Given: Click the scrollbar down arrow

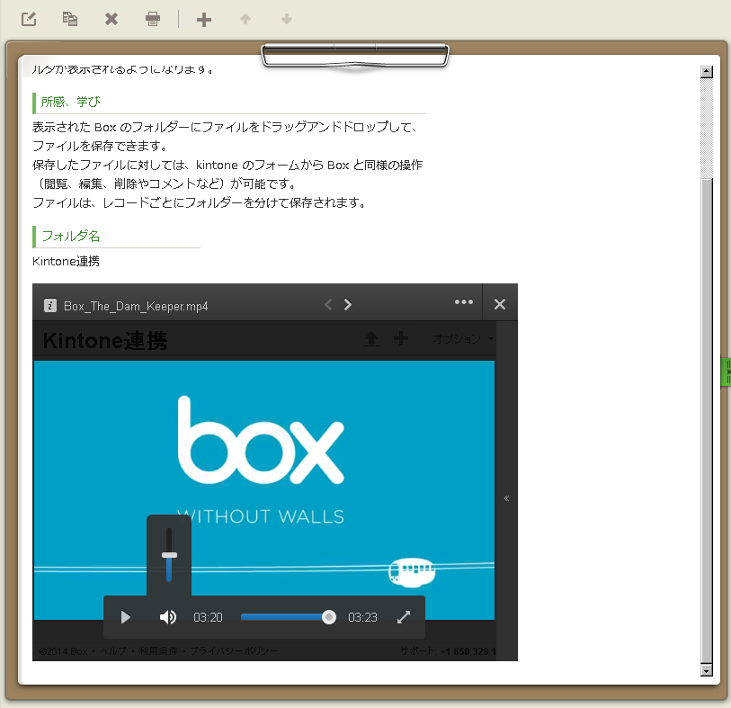Looking at the screenshot, I should click(707, 670).
